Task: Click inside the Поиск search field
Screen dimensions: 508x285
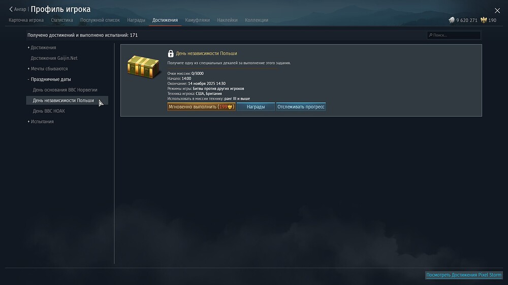Action: click(x=454, y=35)
